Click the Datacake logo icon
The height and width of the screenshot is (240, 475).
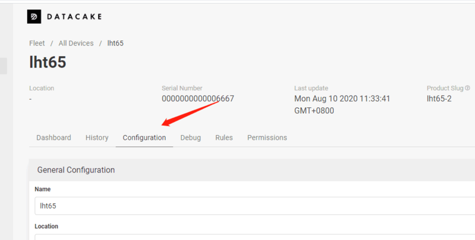tap(34, 17)
